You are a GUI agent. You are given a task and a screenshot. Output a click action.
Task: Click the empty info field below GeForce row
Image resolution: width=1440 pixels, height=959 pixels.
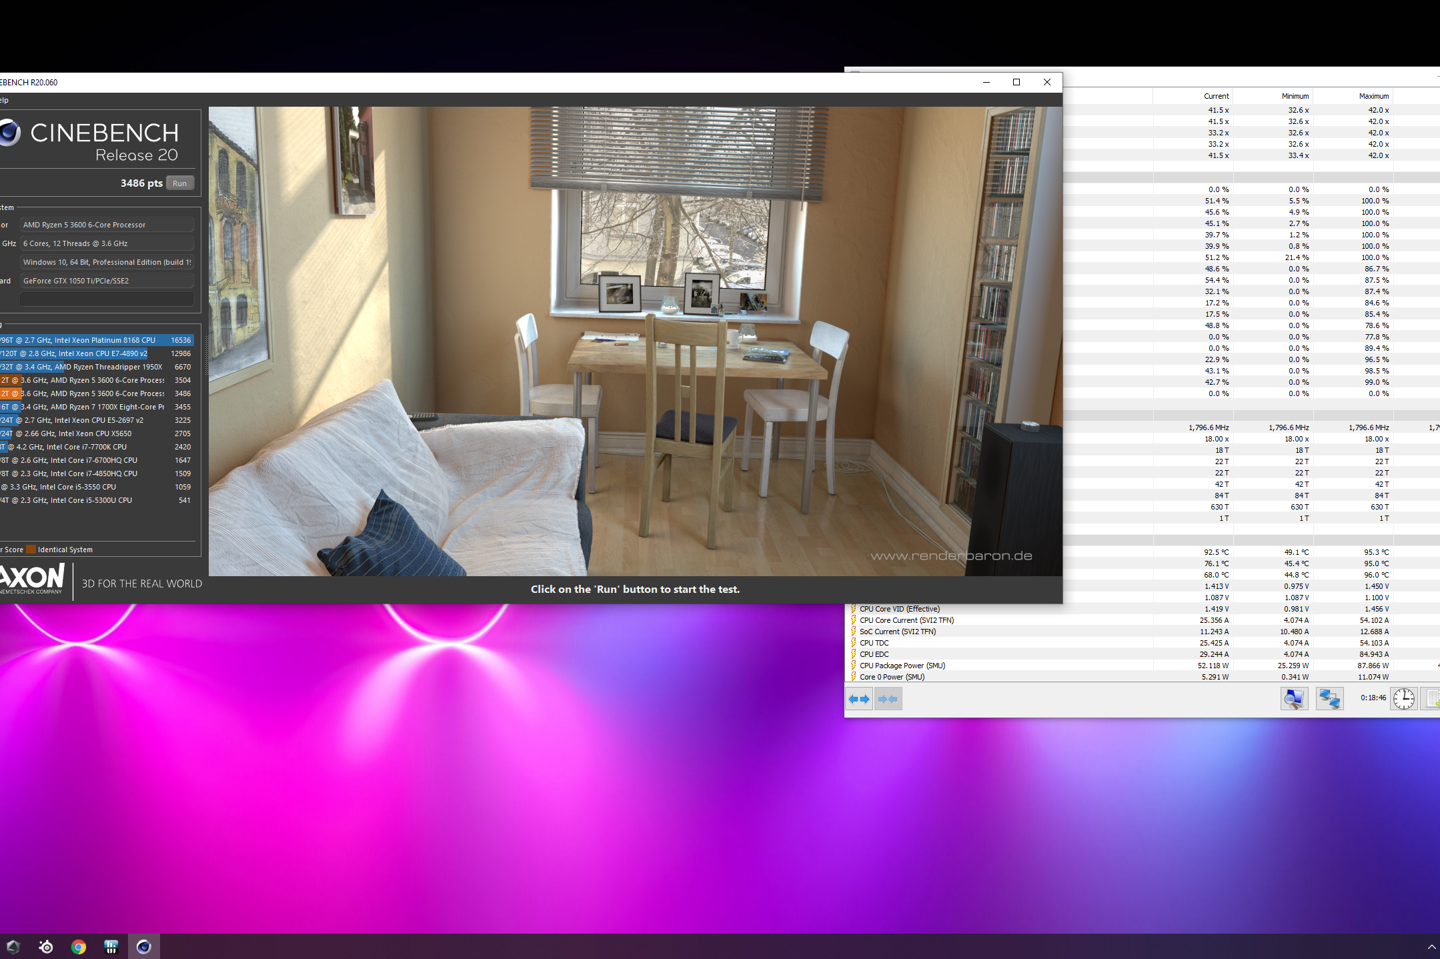point(107,299)
